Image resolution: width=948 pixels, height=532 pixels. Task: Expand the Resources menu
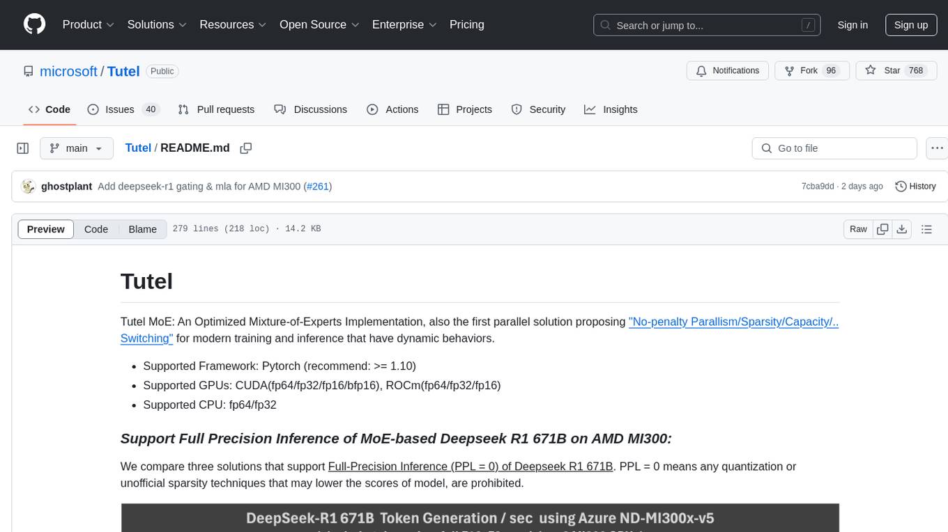pyautogui.click(x=233, y=24)
